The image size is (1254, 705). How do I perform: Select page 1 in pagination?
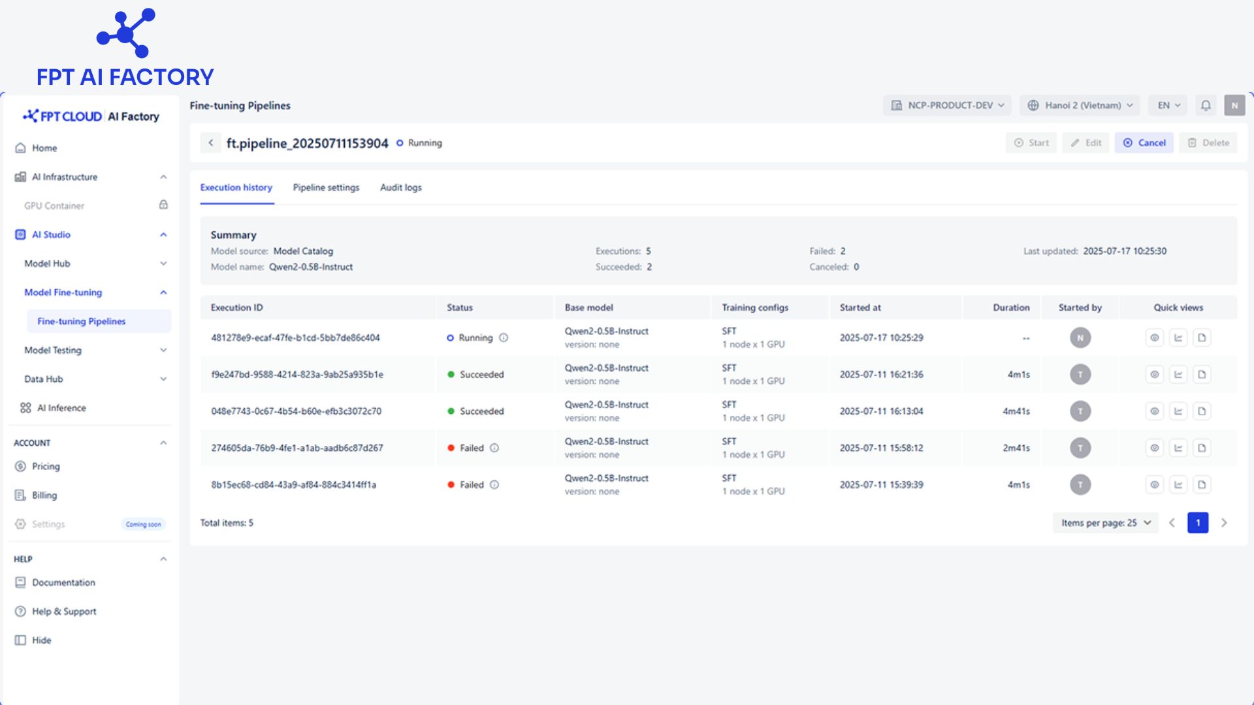(x=1198, y=523)
